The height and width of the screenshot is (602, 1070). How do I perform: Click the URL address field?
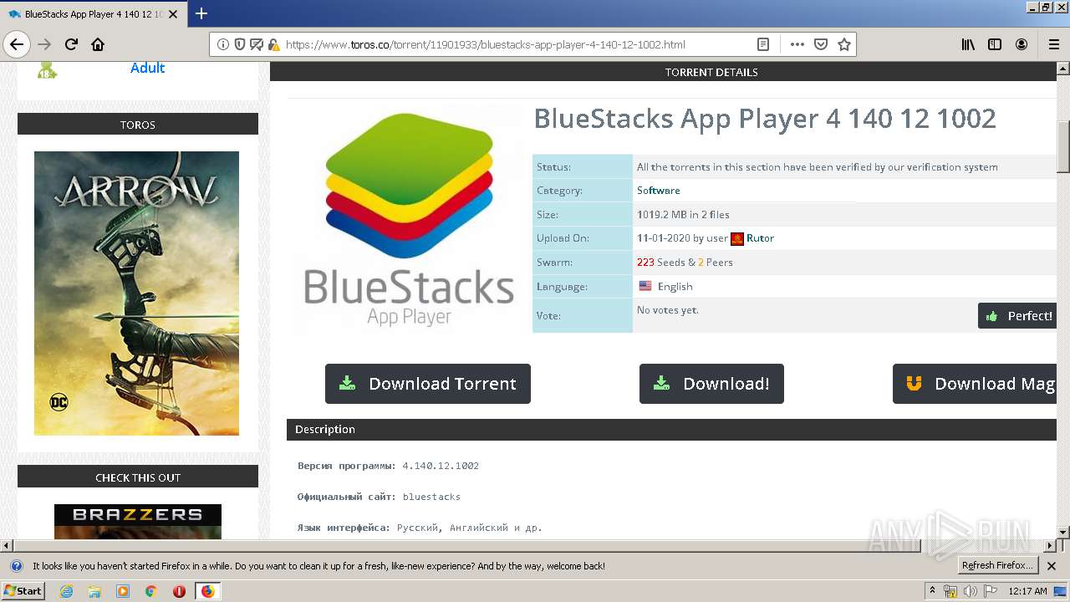point(518,44)
